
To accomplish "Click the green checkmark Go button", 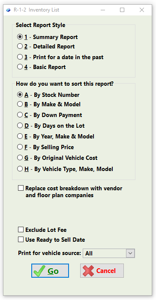I will tap(50, 270).
